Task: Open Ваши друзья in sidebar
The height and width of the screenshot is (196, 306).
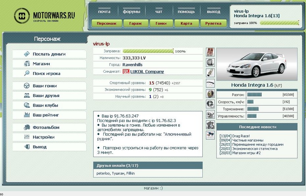Action: (50, 96)
